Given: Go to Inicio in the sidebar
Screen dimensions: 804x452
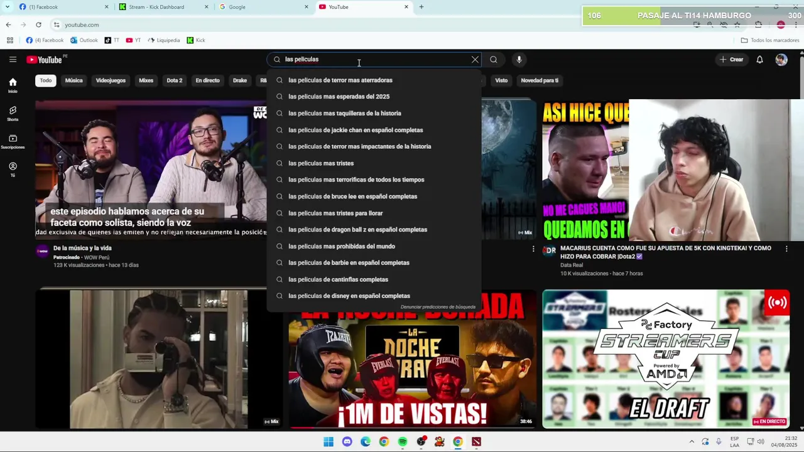Looking at the screenshot, I should [x=13, y=85].
